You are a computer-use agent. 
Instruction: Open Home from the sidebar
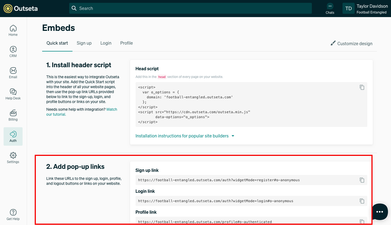(13, 31)
